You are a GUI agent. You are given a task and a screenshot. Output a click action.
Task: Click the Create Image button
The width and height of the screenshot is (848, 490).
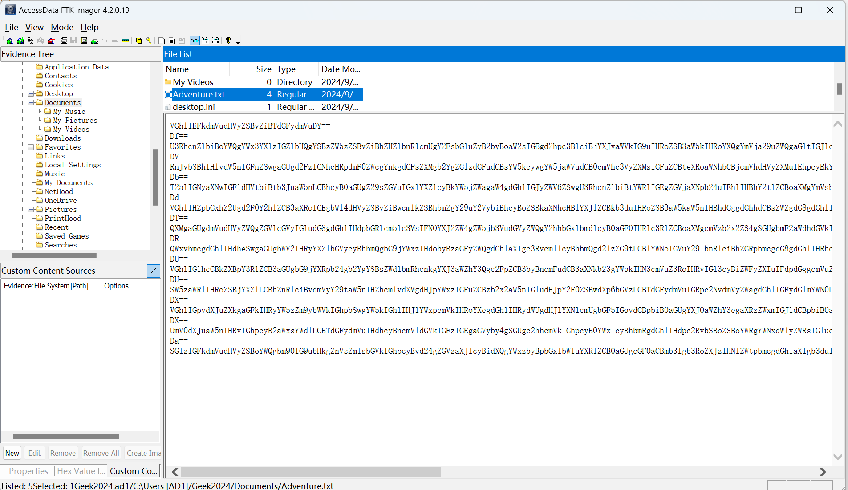[x=143, y=453]
